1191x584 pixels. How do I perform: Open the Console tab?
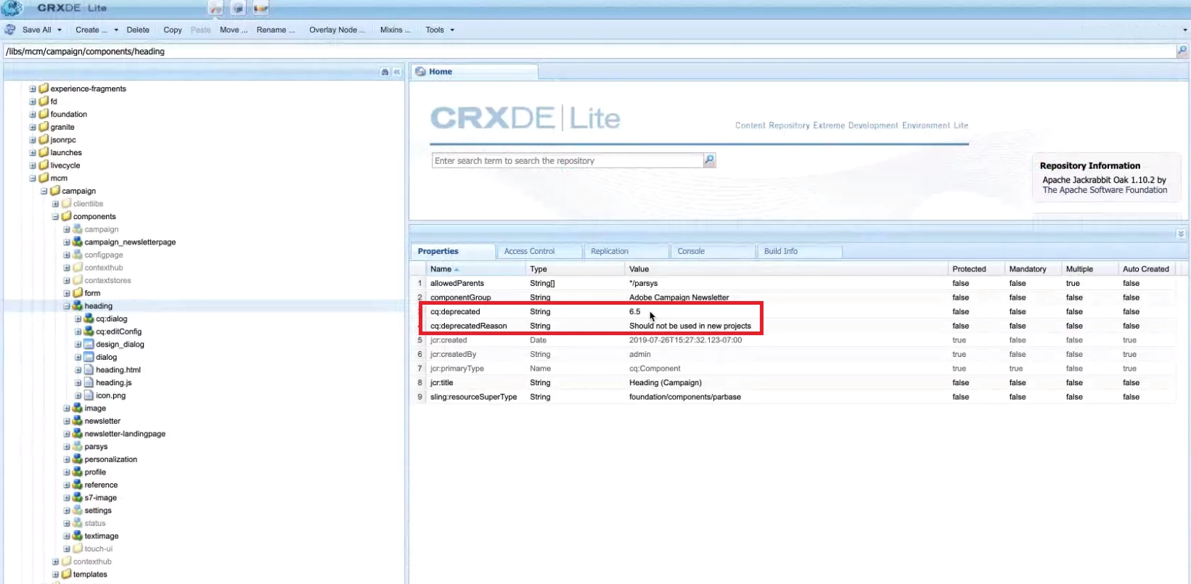713,251
